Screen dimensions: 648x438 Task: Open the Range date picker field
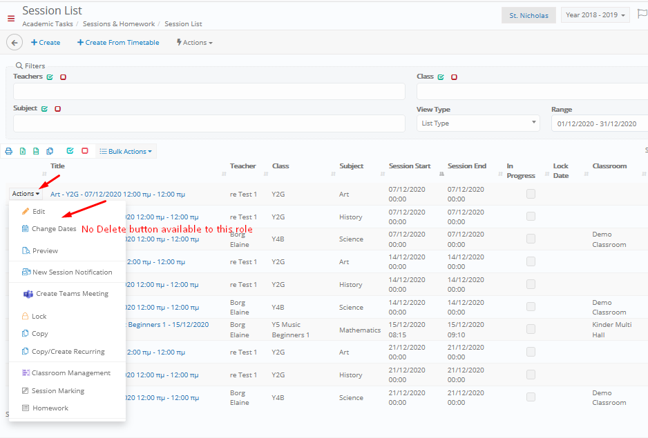pyautogui.click(x=600, y=123)
